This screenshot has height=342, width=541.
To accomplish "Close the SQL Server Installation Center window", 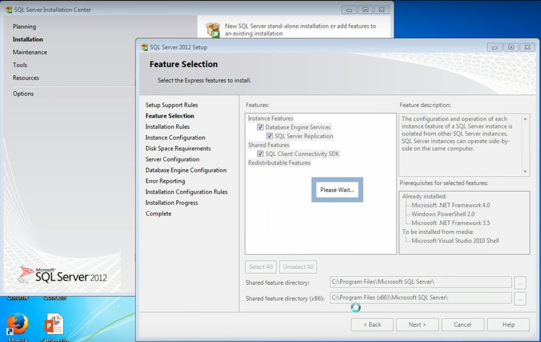I will [x=382, y=10].
